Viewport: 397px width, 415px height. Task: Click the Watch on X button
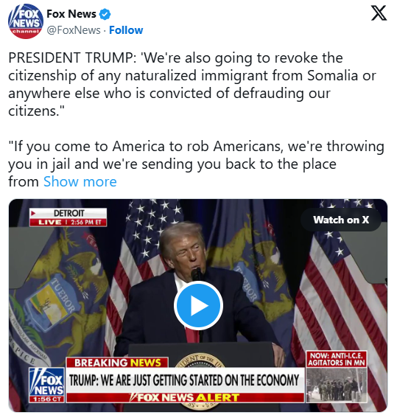point(341,220)
